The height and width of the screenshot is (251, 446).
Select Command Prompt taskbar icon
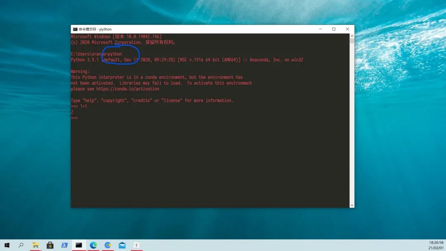[x=79, y=245]
